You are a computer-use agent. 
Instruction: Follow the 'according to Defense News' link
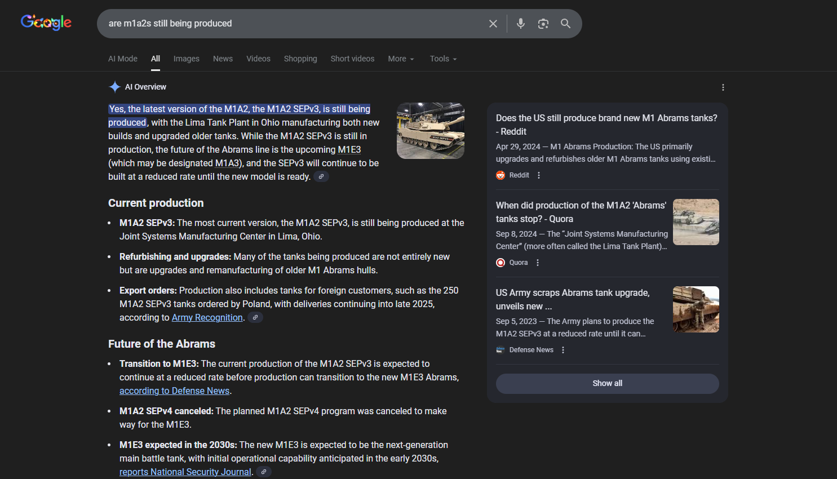click(x=174, y=391)
